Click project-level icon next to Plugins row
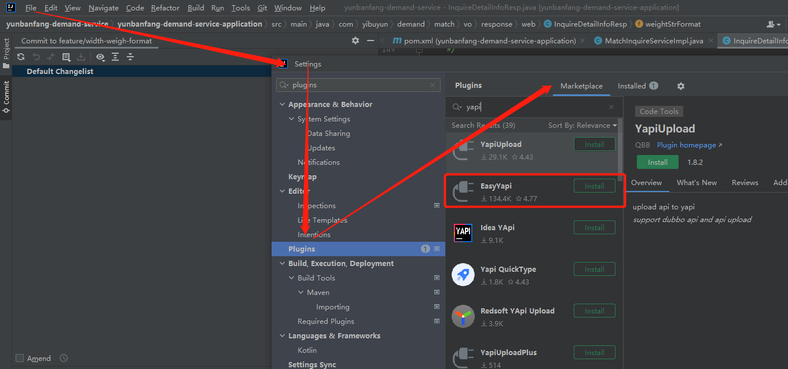This screenshot has height=369, width=788. 437,249
